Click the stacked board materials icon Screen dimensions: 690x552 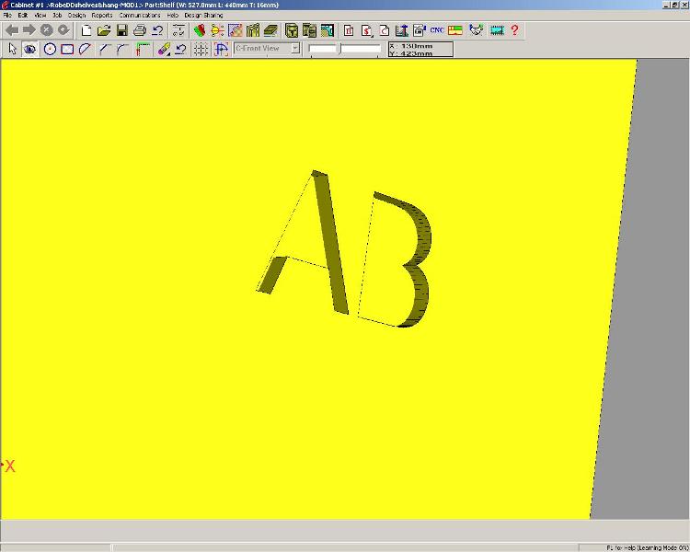point(270,30)
